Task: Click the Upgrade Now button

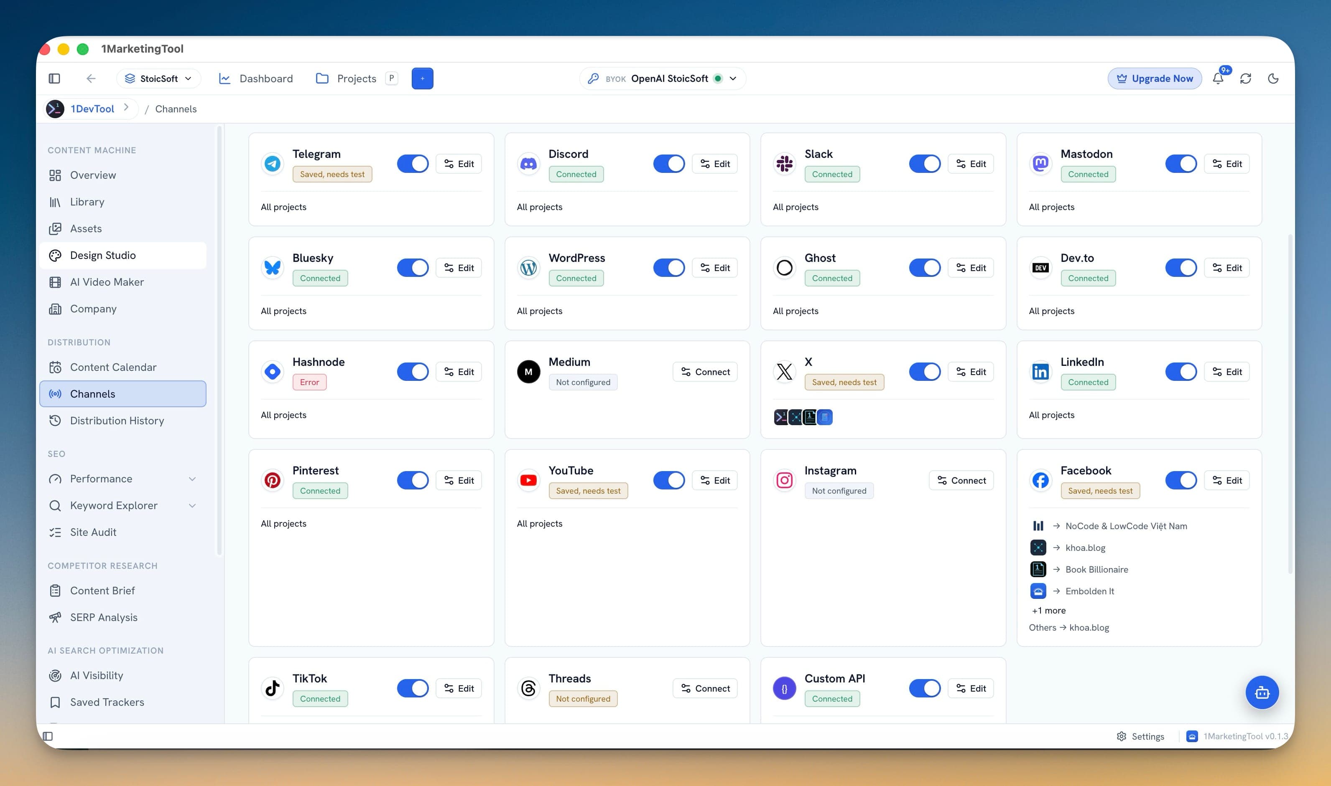Action: pyautogui.click(x=1155, y=79)
